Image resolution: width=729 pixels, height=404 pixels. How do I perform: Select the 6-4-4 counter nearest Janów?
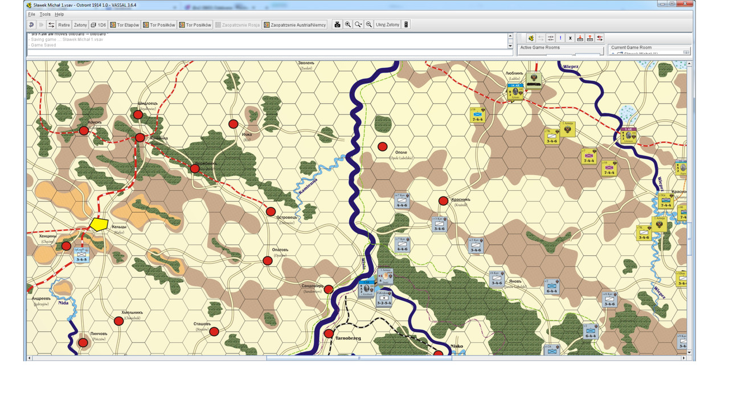tap(551, 287)
